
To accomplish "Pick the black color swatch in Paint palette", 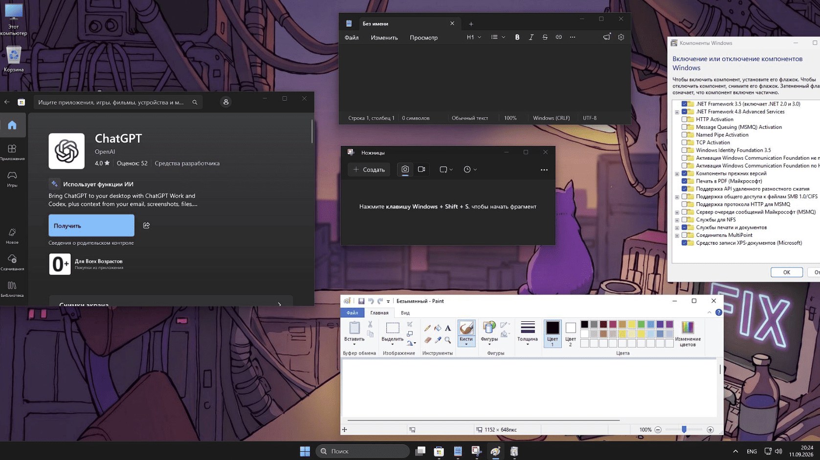I will pyautogui.click(x=584, y=324).
